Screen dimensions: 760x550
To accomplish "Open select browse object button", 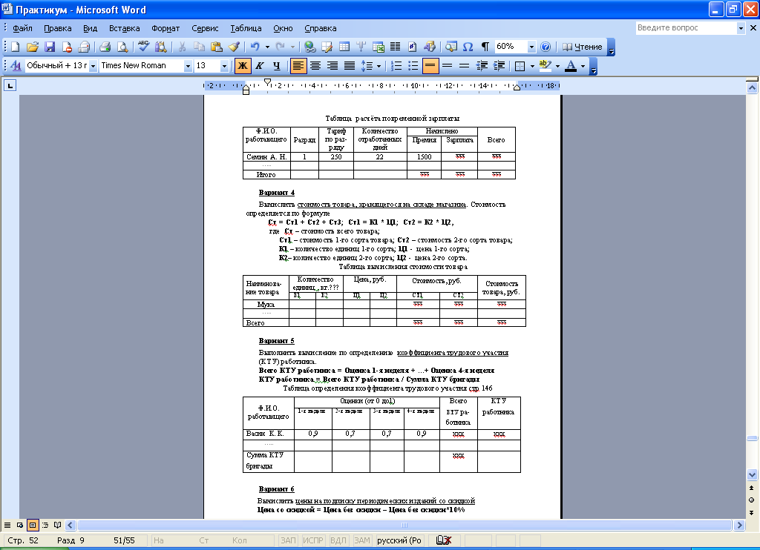I will (x=752, y=500).
